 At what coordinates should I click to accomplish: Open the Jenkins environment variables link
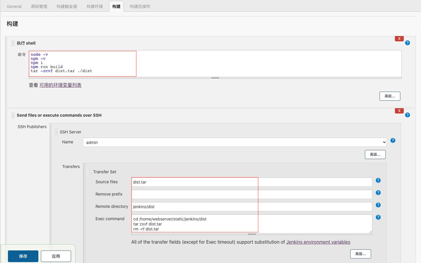[x=318, y=242]
